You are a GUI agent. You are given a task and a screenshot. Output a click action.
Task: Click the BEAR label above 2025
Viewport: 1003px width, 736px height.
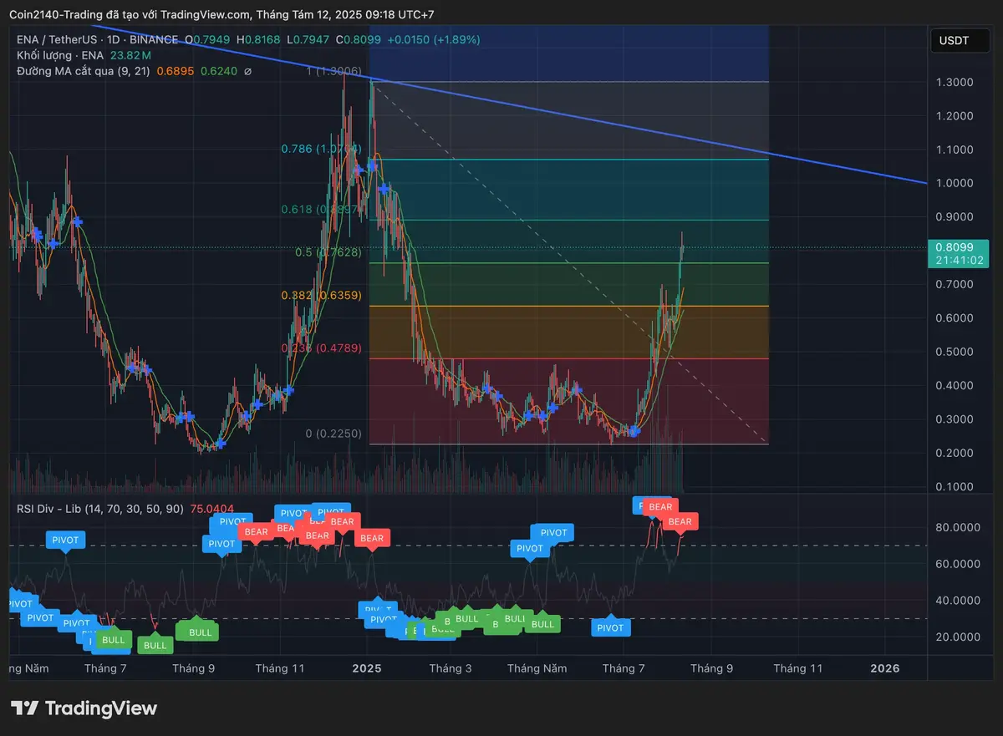(x=371, y=538)
